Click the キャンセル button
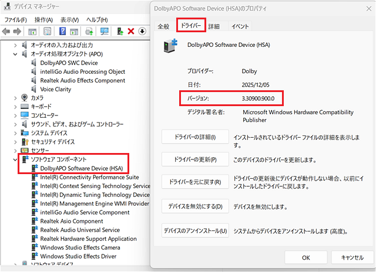This screenshot has width=376, height=272. pyautogui.click(x=352, y=258)
